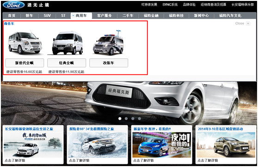The width and height of the screenshot is (258, 167).
Task: Open SYNC系统 link in top bar
Action: pyautogui.click(x=170, y=5)
